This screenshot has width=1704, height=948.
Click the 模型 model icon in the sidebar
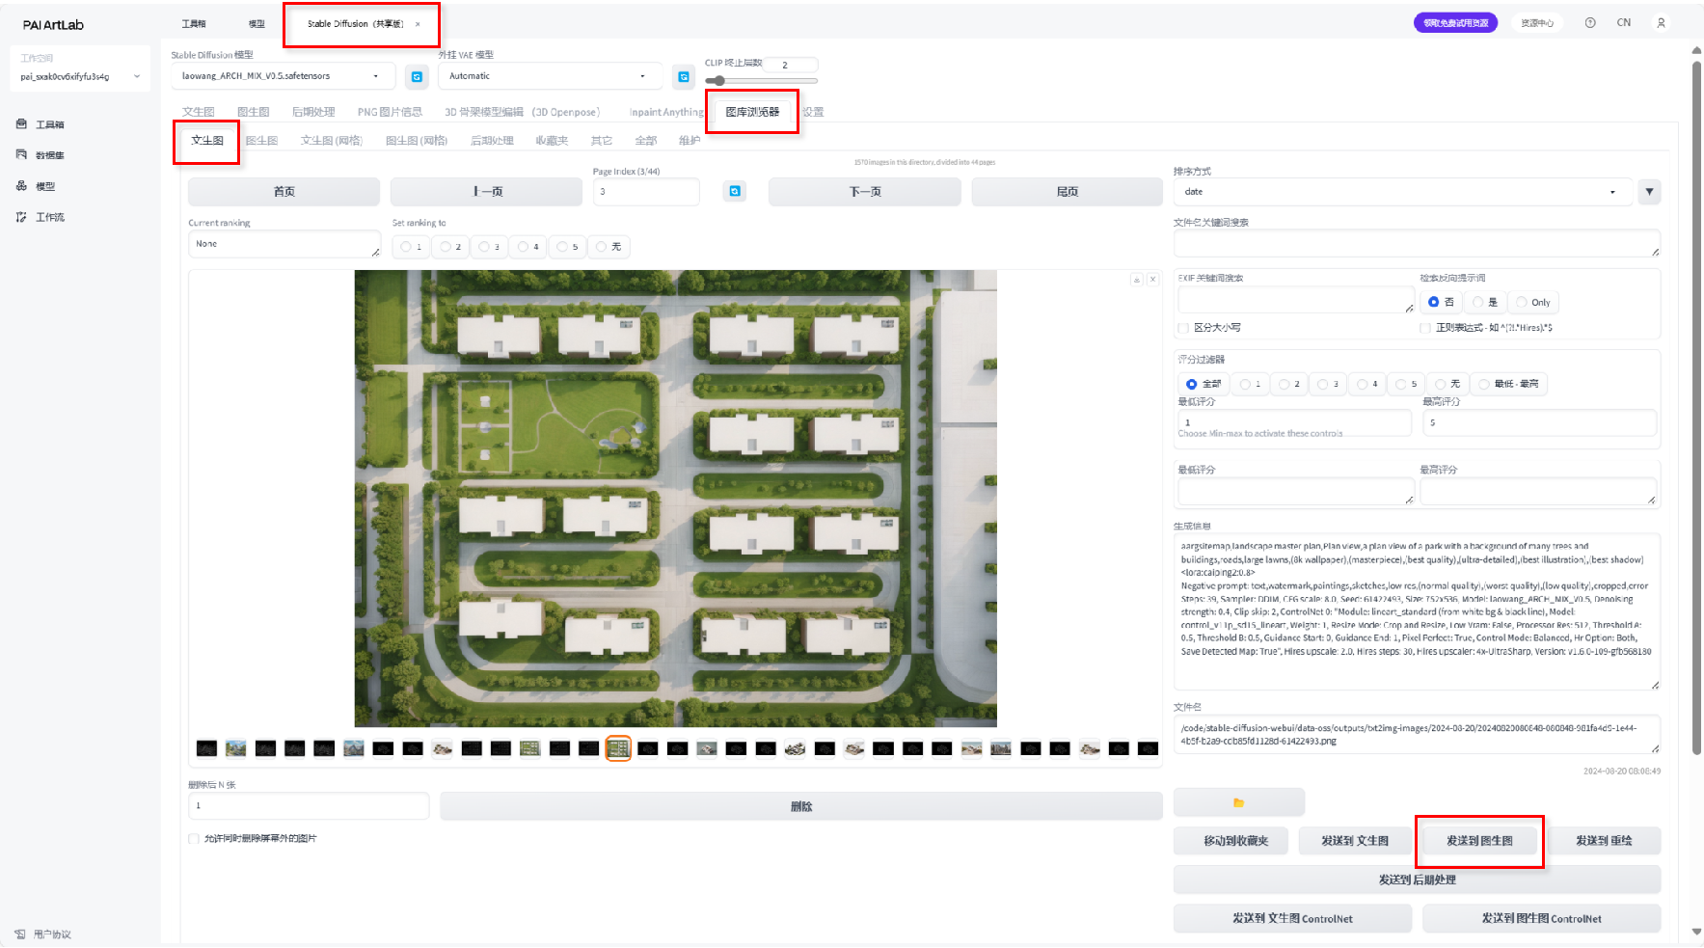[21, 186]
